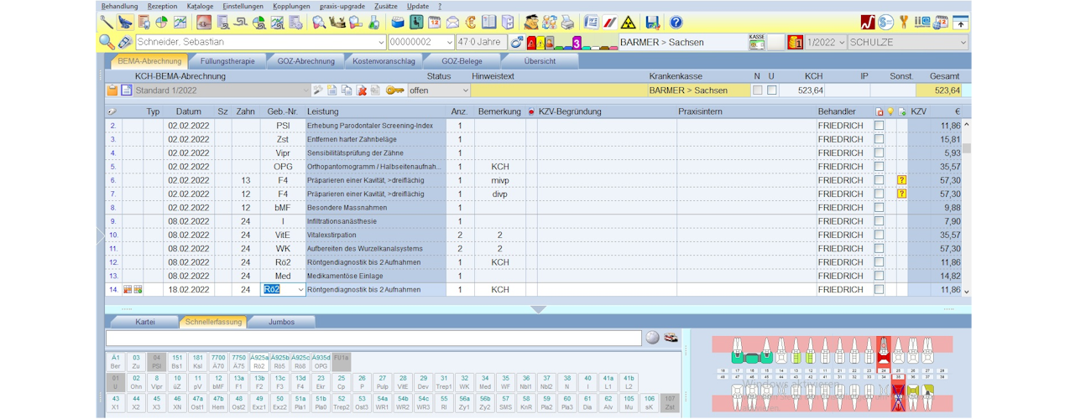Viewport: 1065px width, 419px height.
Task: Open the quarter dropdown showing 1/2022
Action: (x=840, y=42)
